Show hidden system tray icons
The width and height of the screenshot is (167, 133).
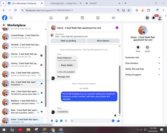coord(138,130)
